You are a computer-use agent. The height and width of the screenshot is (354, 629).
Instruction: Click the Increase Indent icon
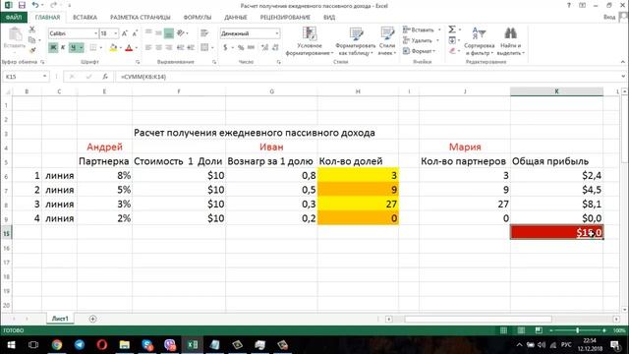point(191,48)
